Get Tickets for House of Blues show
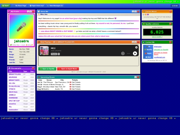This screenshot has width=180, height=135. click(76, 84)
